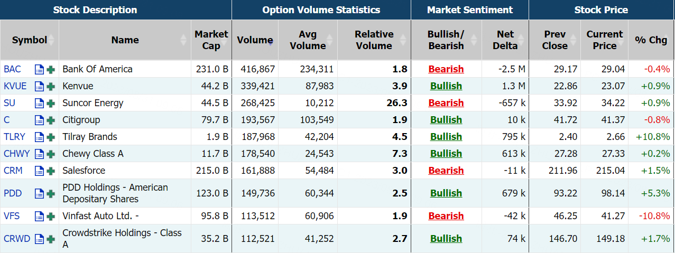
Task: Click Bearish sentiment link for Salesforce
Action: (x=446, y=171)
